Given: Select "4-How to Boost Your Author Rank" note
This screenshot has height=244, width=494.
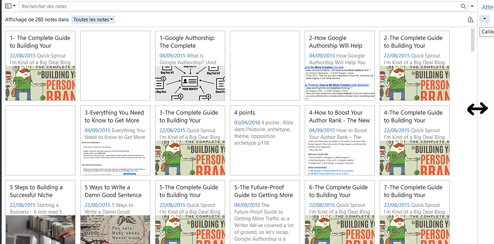Looking at the screenshot, I should (x=339, y=140).
